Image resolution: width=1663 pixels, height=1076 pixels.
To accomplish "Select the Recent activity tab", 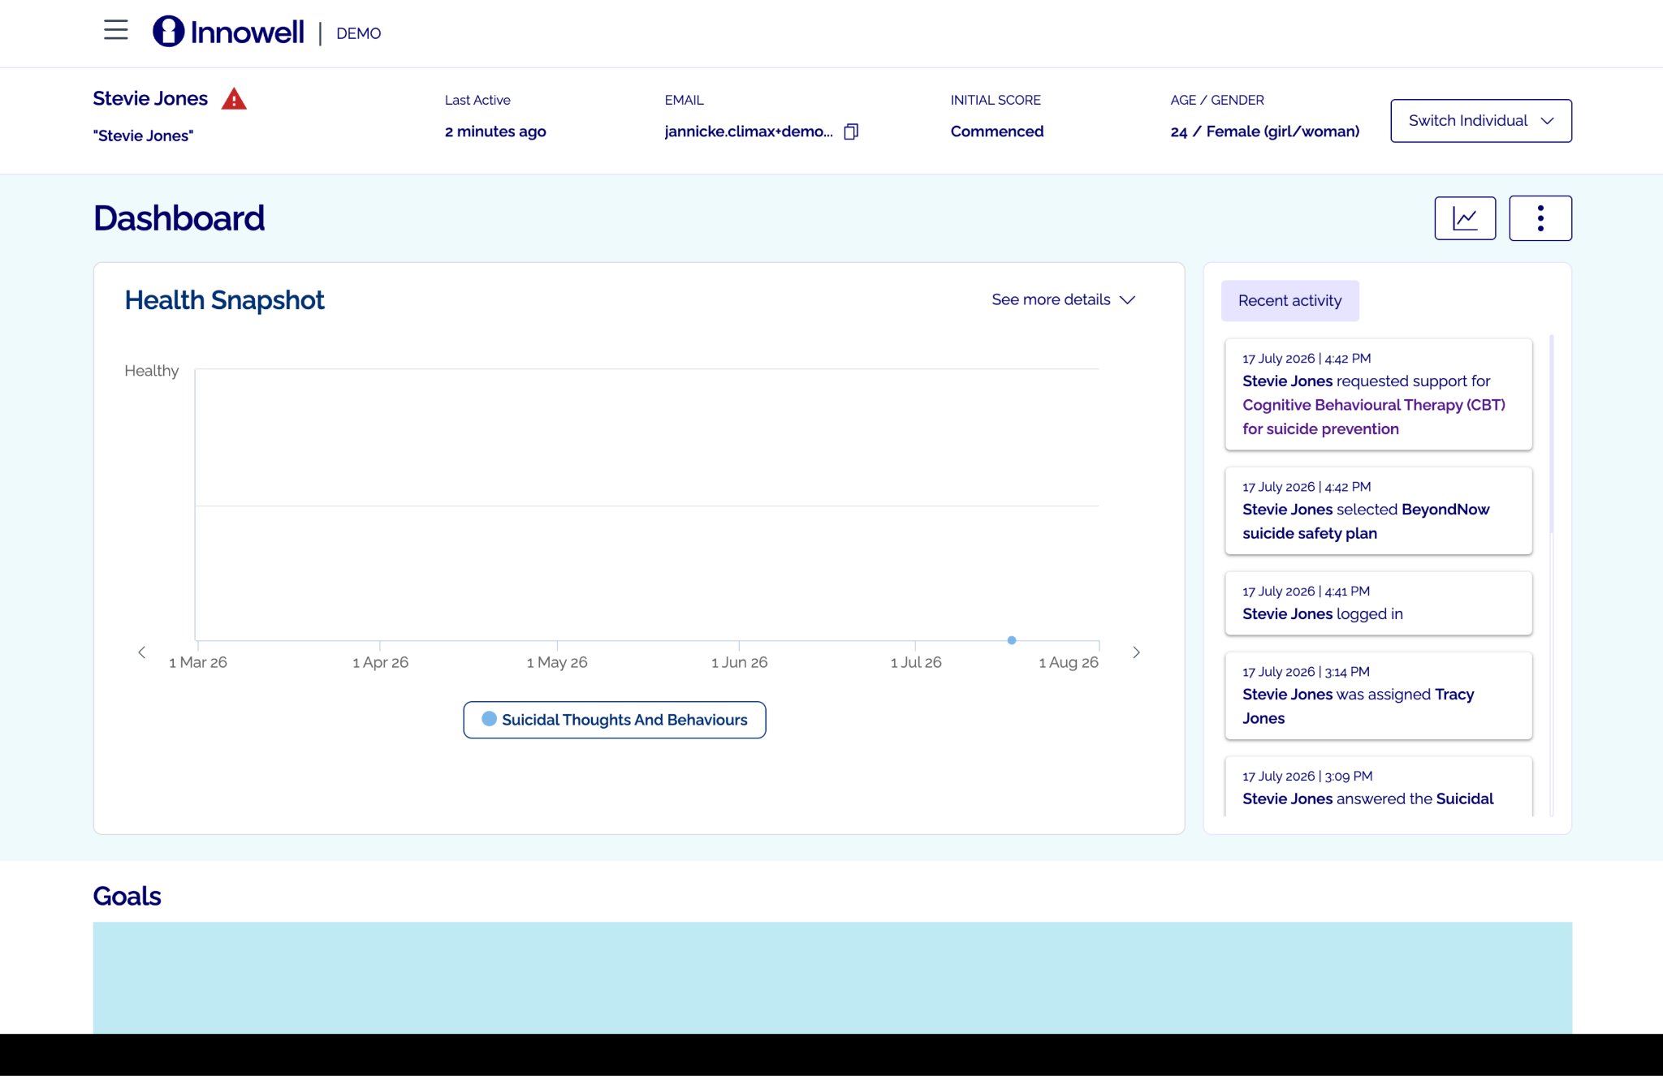I will [x=1289, y=300].
